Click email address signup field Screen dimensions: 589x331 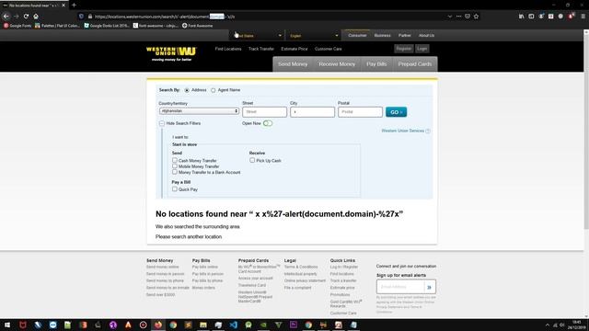click(400, 287)
